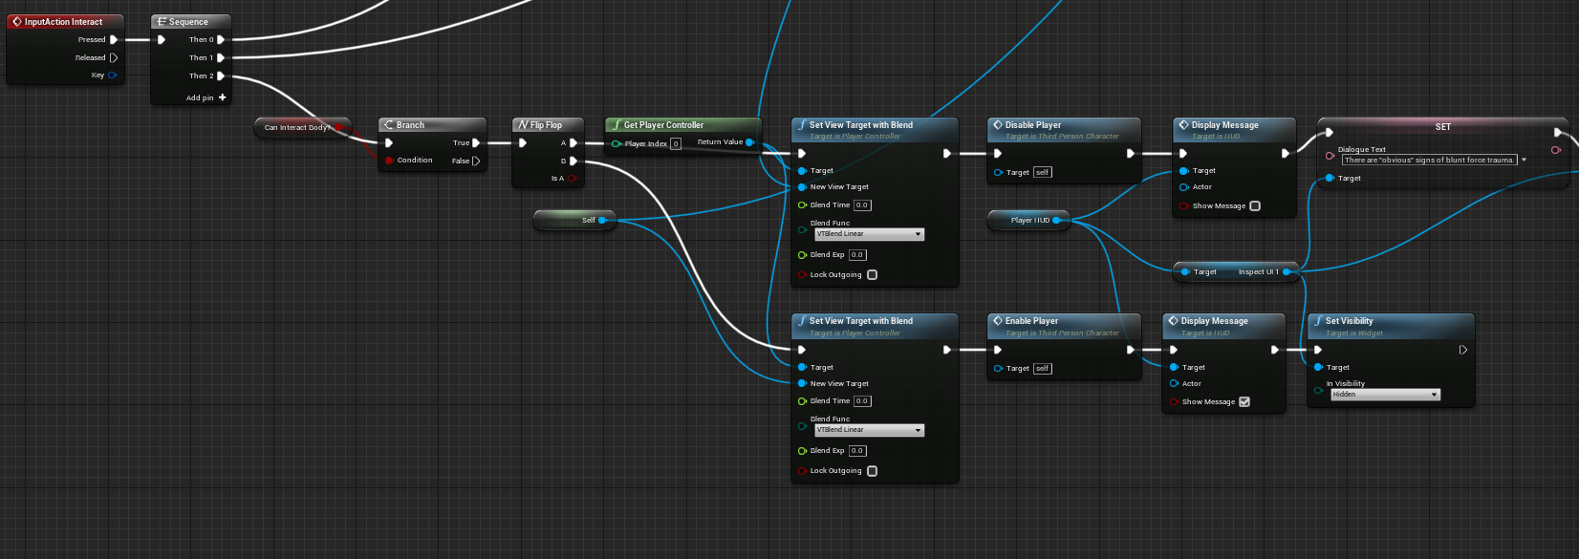Screen dimensions: 1579x559
Task: Click the Then 2 output pin on Sequence
Action: click(x=221, y=76)
